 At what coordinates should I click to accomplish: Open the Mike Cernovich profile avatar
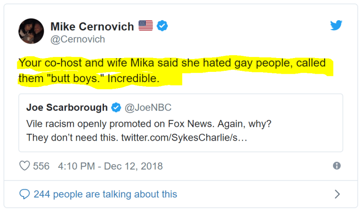point(31,31)
